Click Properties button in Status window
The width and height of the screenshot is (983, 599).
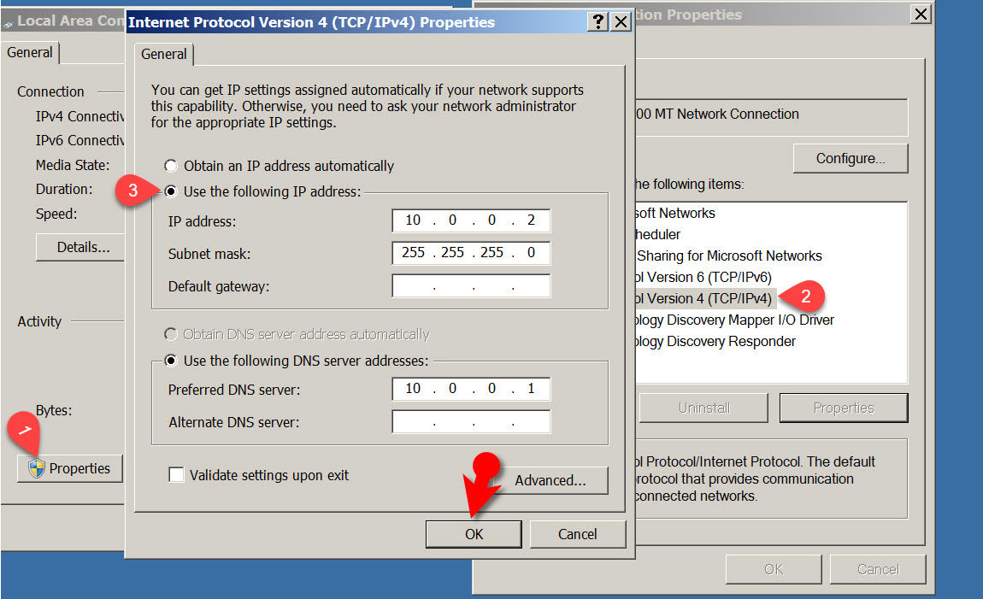[x=69, y=468]
